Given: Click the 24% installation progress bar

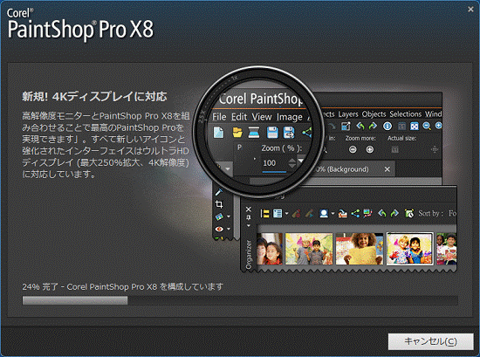Looking at the screenshot, I should [240, 300].
